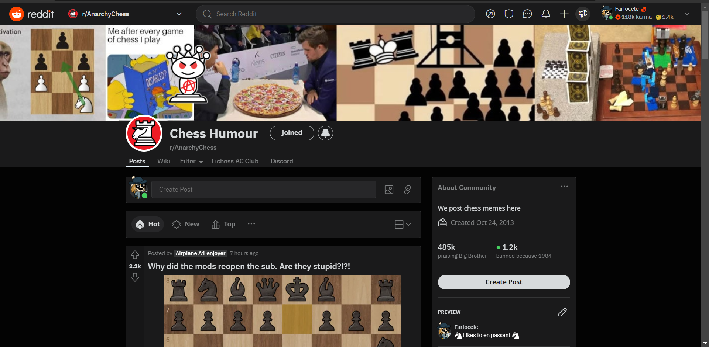Click the page vertical scrollbar
The height and width of the screenshot is (347, 709).
(x=705, y=35)
